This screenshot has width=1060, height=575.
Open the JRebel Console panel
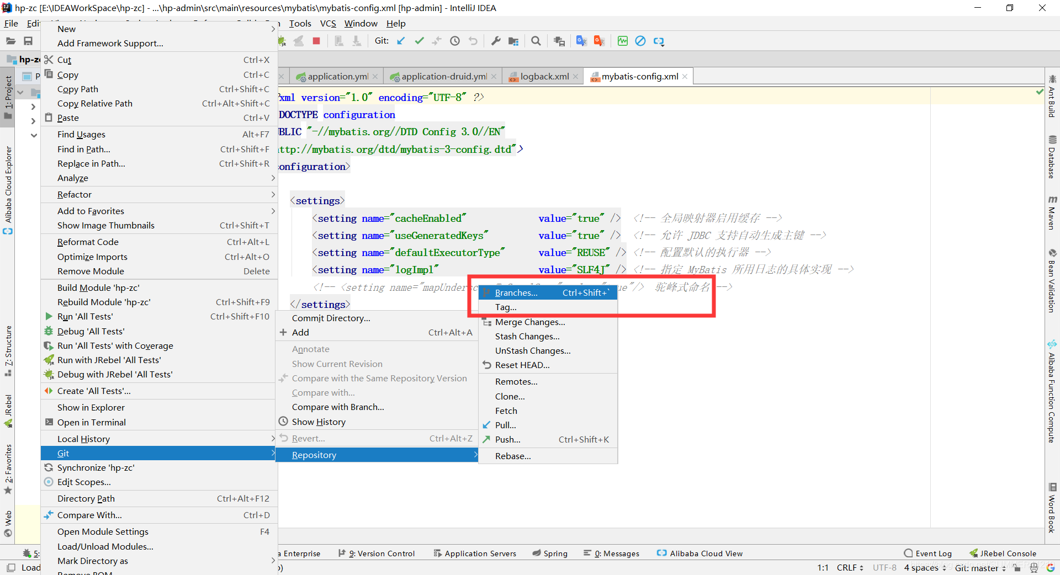1002,553
